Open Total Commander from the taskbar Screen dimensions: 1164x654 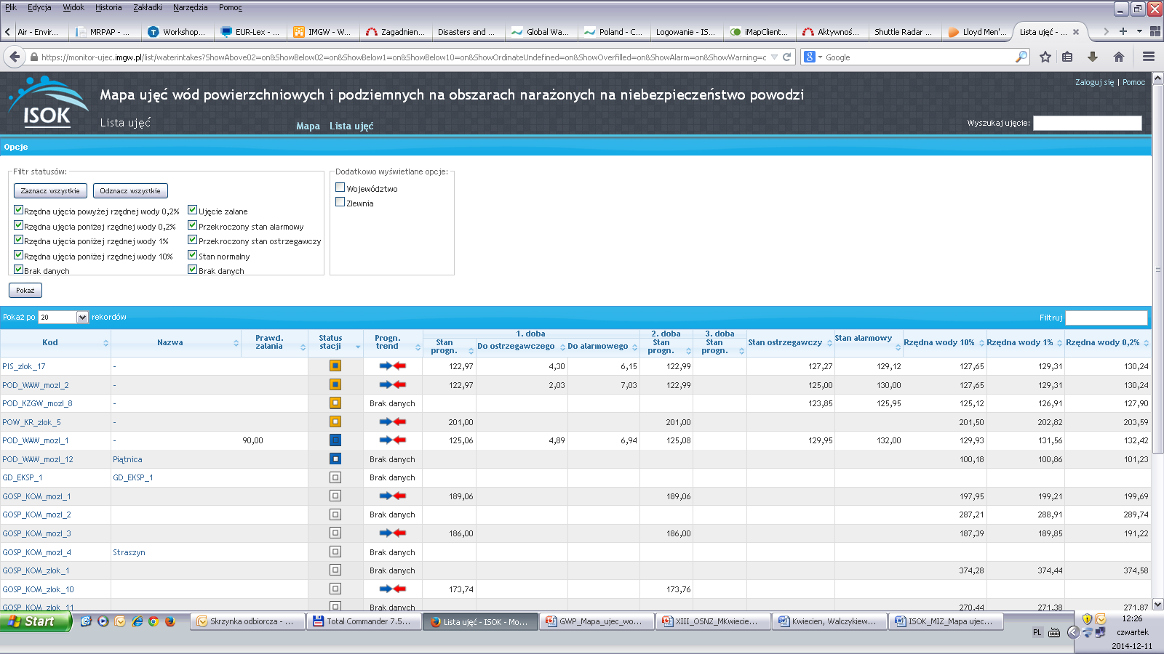pyautogui.click(x=364, y=621)
